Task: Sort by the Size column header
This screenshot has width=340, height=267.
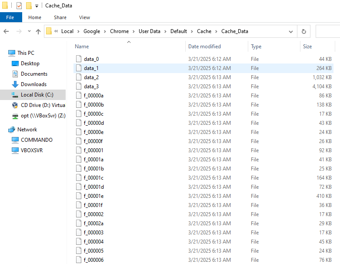Action: [x=307, y=47]
